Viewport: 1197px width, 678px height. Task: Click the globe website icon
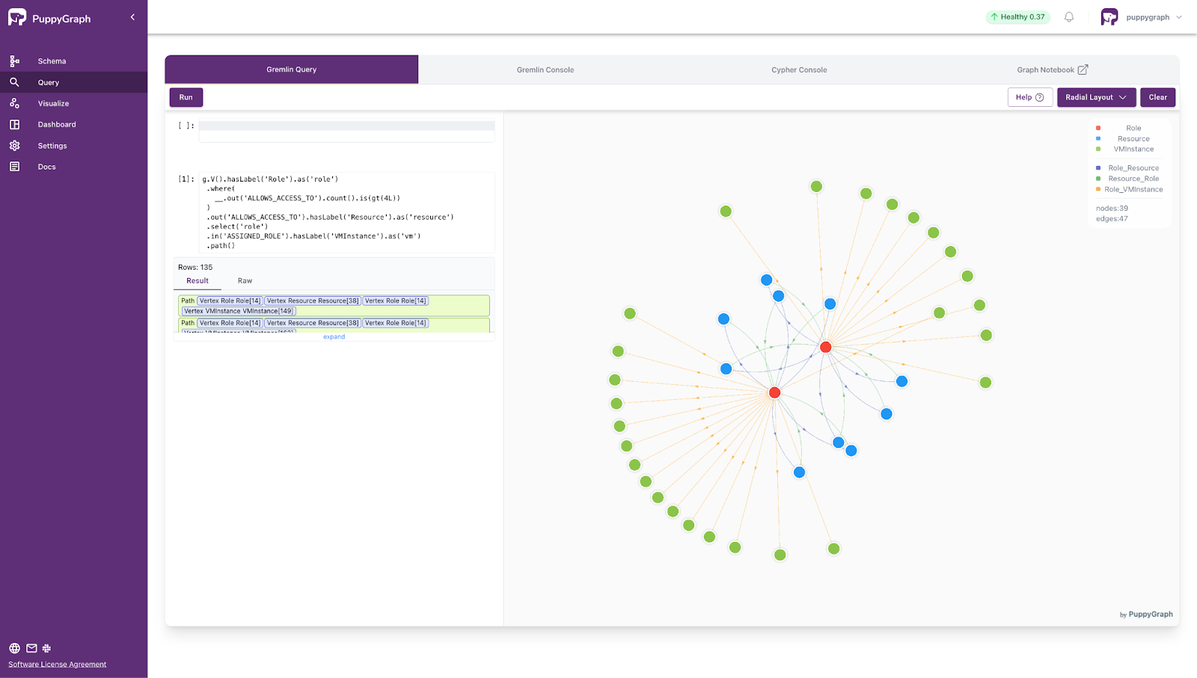pos(14,648)
